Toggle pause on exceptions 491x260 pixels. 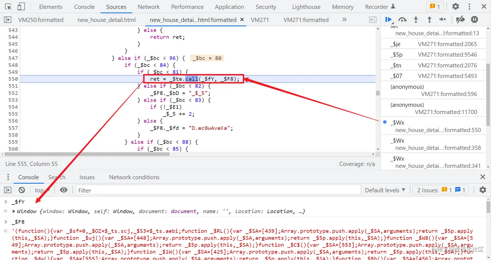(474, 20)
